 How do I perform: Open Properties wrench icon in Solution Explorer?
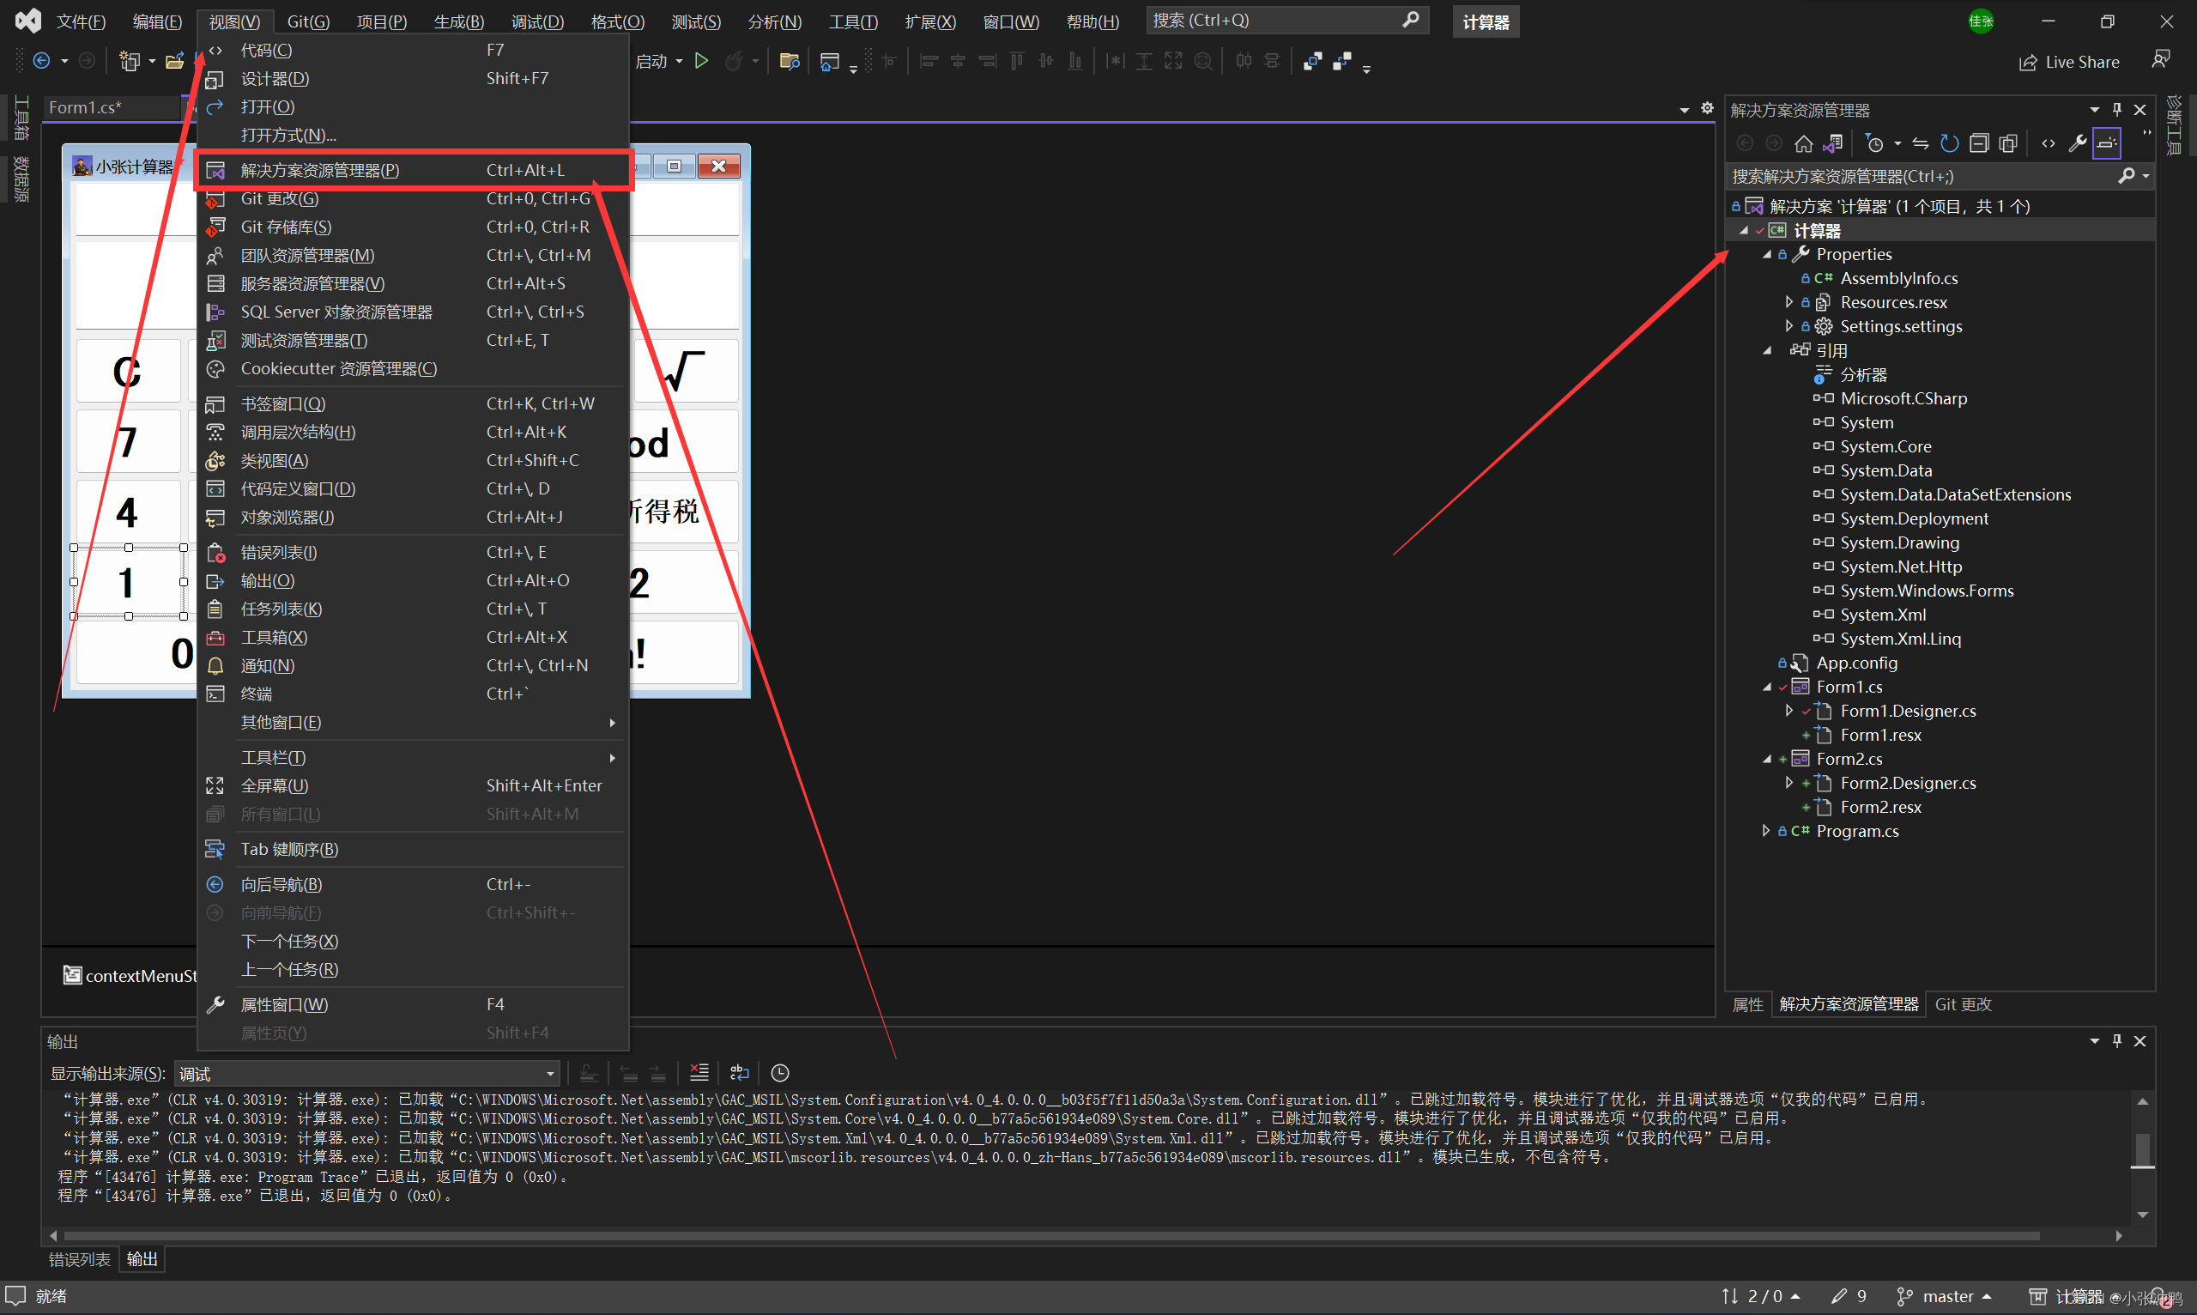click(2078, 143)
